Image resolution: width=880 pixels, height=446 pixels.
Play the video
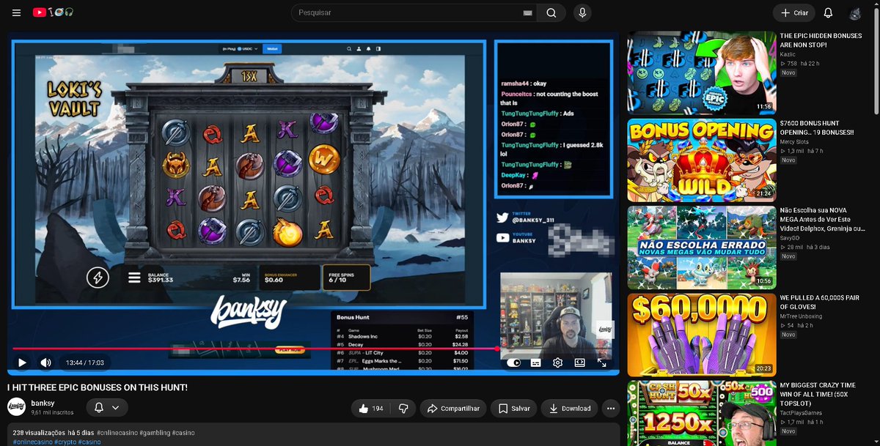click(22, 363)
